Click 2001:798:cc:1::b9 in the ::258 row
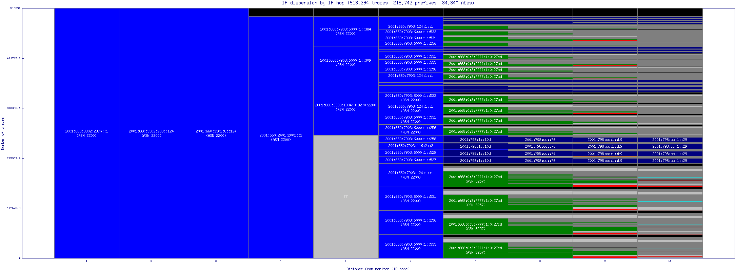The width and height of the screenshot is (735, 271). pyautogui.click(x=605, y=140)
